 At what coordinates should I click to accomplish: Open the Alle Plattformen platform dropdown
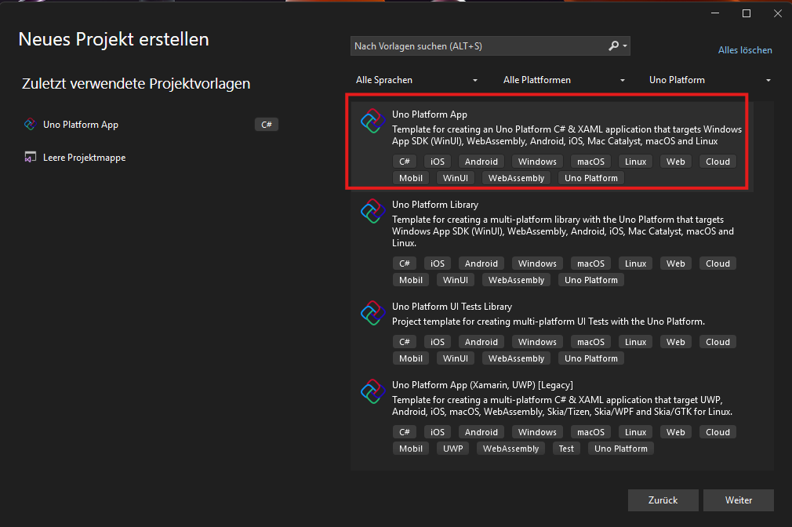point(564,80)
